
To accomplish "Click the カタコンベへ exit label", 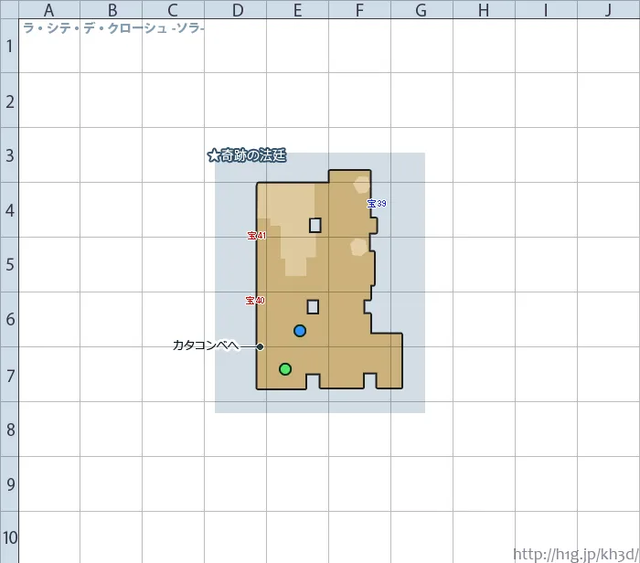I will coord(206,345).
